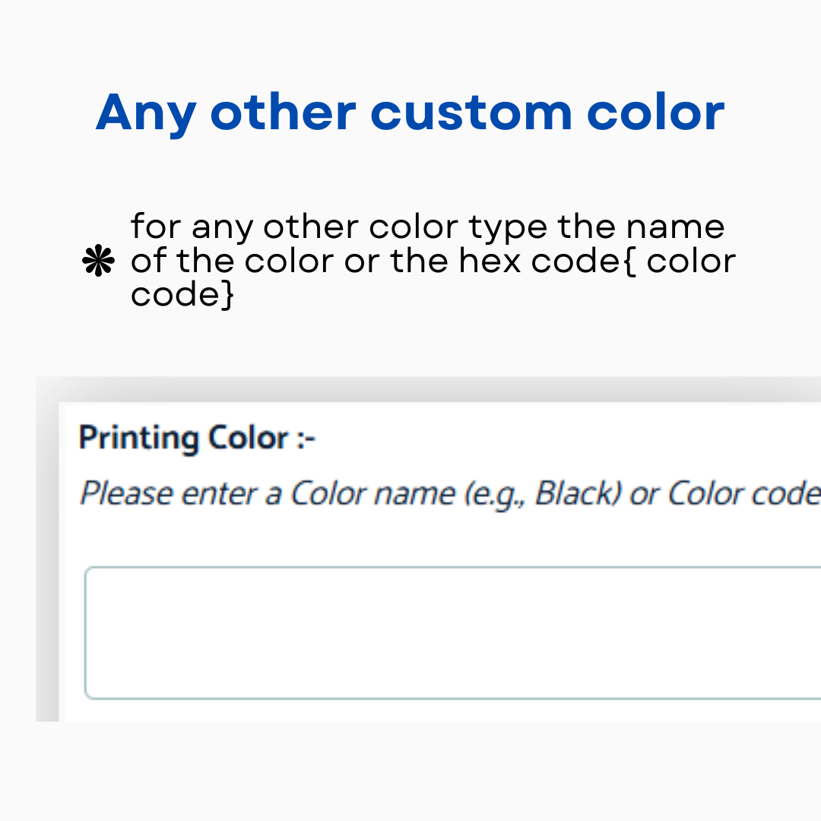Click "for any other color type the name" line
Screen dimensions: 821x821
click(x=428, y=227)
